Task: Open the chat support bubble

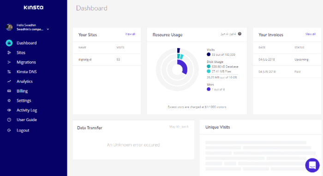Action: point(312,165)
